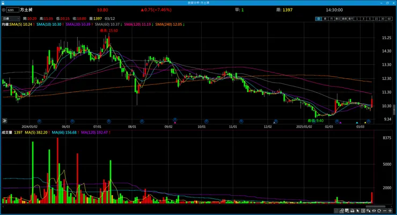Click the MA(66) 156.68 volume average label
Viewport: 397px width, 215px height.
pyautogui.click(x=64, y=132)
